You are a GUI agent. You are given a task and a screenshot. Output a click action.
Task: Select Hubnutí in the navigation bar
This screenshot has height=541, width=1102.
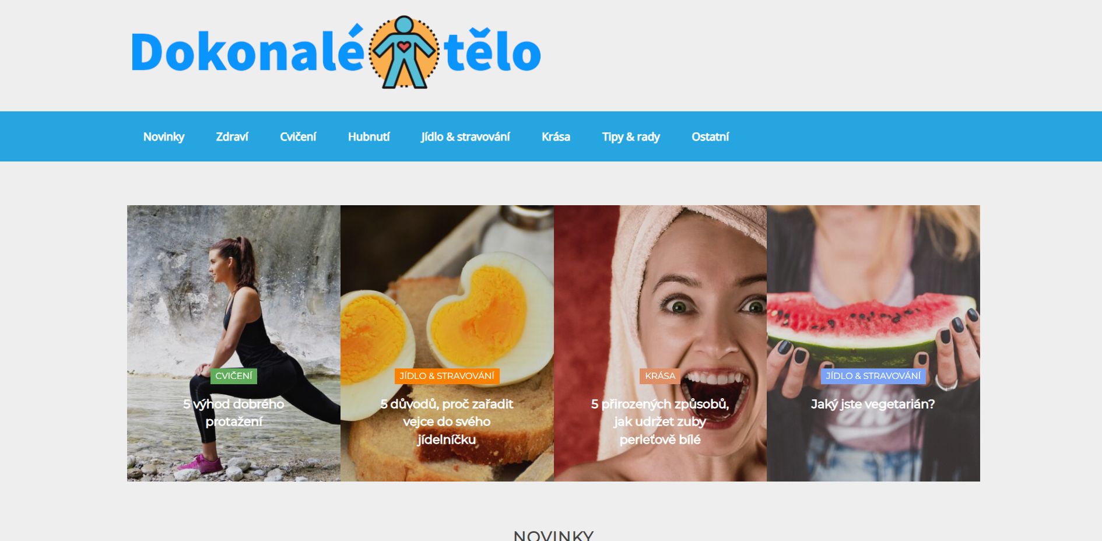point(368,136)
